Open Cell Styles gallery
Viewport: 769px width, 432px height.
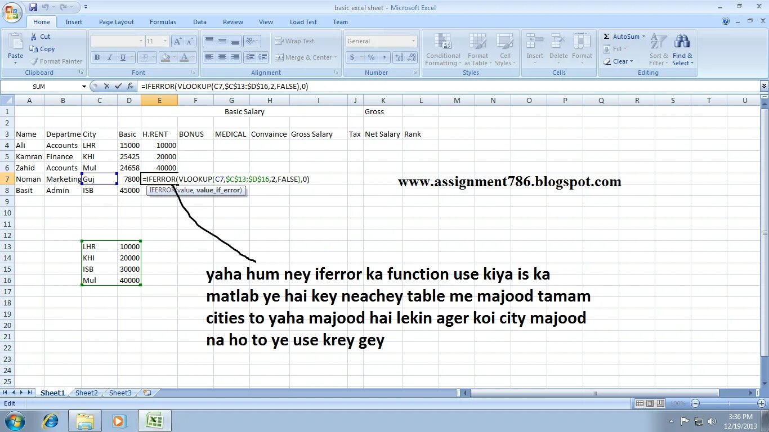[504, 49]
